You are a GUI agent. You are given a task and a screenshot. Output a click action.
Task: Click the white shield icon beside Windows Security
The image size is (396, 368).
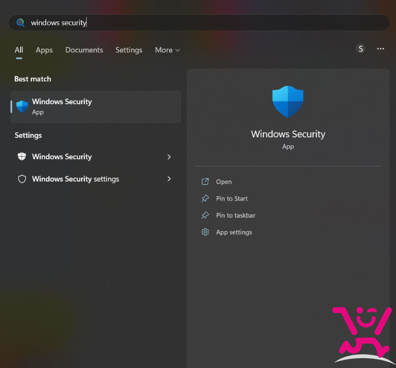(22, 157)
